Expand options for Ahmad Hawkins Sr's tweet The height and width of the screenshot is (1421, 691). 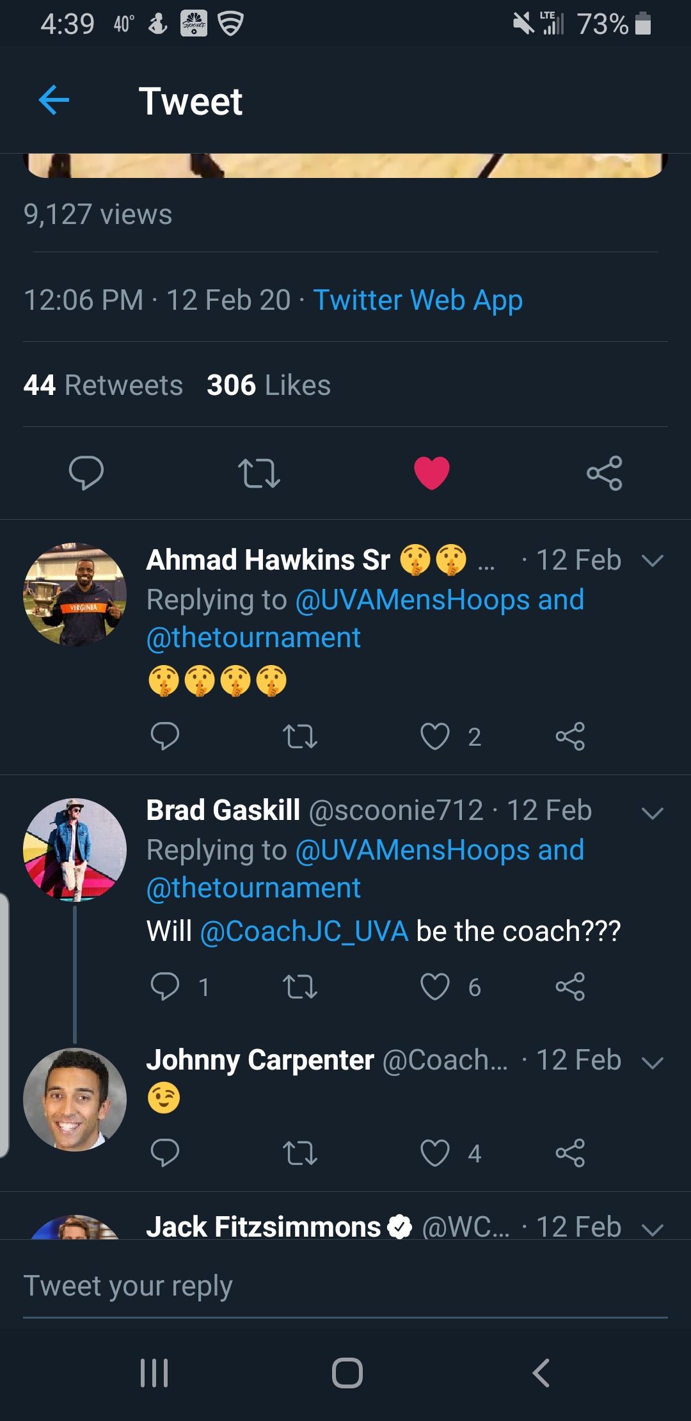click(652, 561)
